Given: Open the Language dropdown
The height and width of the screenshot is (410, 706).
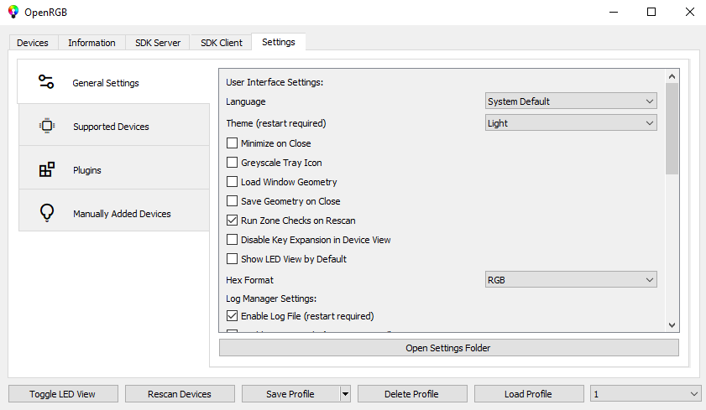Looking at the screenshot, I should click(571, 101).
